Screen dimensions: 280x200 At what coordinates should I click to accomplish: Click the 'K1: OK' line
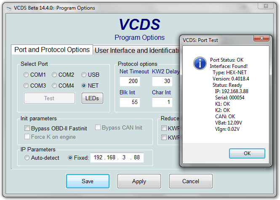(222, 104)
